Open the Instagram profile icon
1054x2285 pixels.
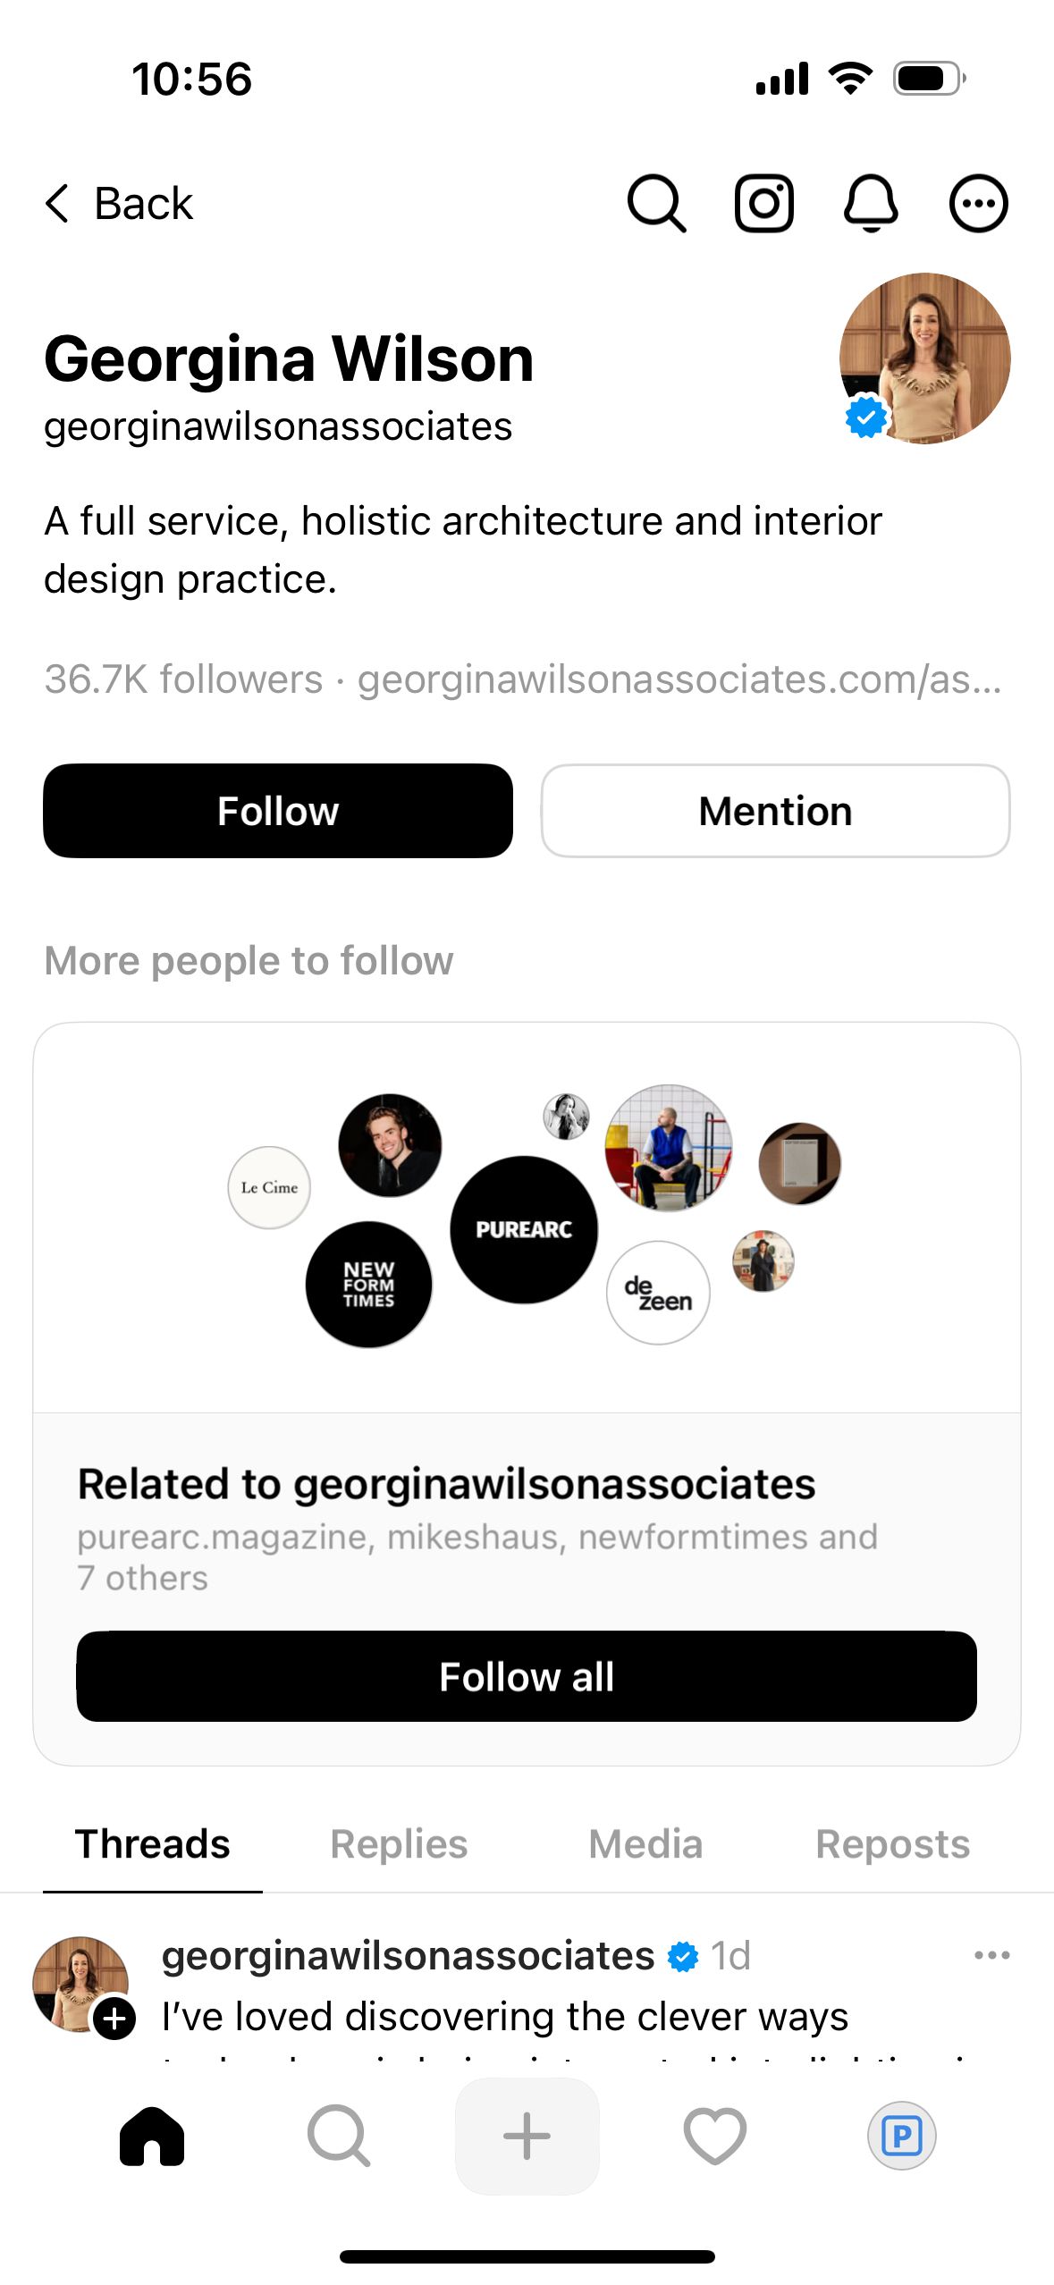click(763, 204)
